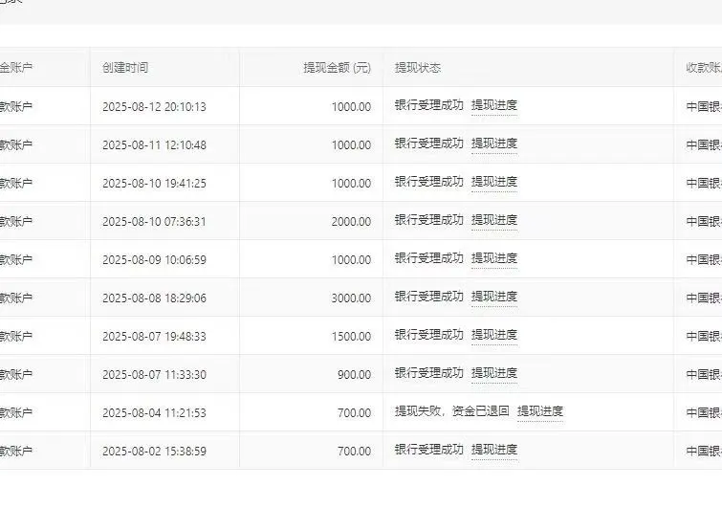Select the date 2025-08-11 12:10:48
The image size is (722, 530).
tap(154, 145)
